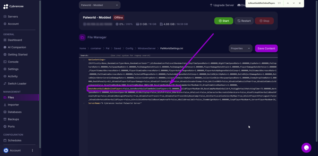Screen dimensions: 318x156
Task: Click the Activity eye icon
Action: pyautogui.click(x=5, y=76)
